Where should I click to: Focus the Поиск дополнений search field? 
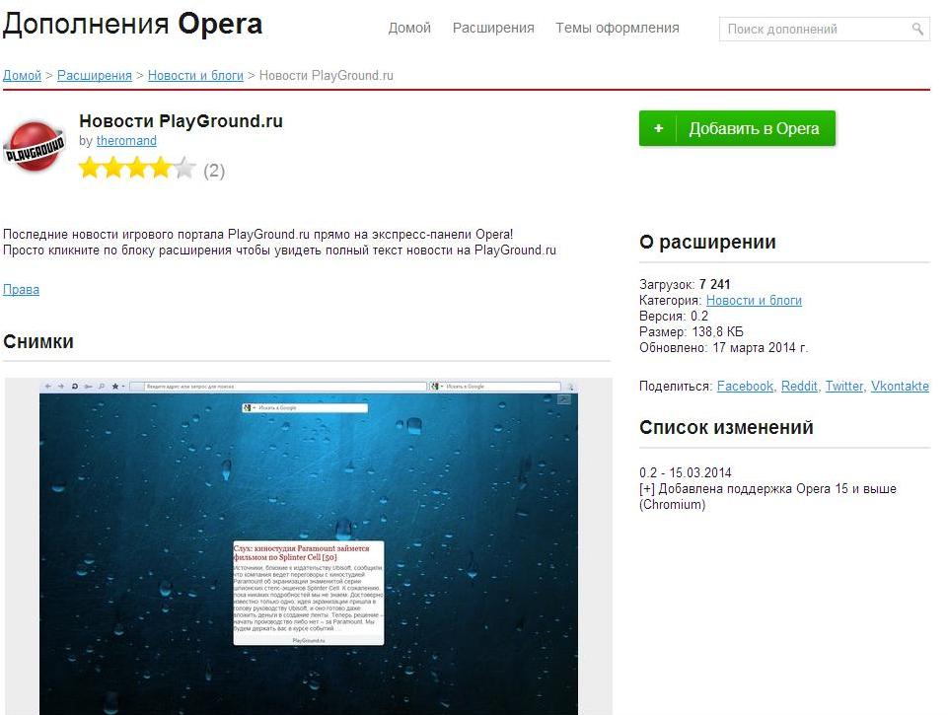point(824,29)
